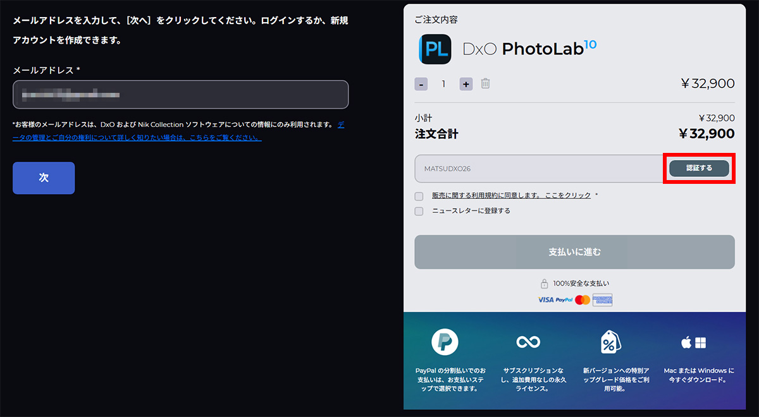Viewport: 759px width, 417px height.
Task: Remove item using the trash can icon
Action: click(485, 83)
